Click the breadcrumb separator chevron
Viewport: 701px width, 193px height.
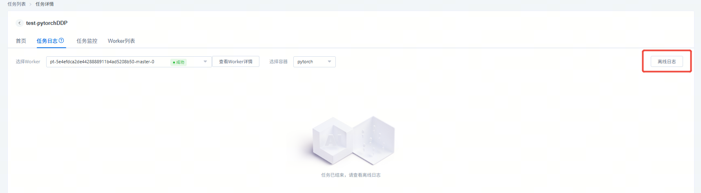[30, 4]
